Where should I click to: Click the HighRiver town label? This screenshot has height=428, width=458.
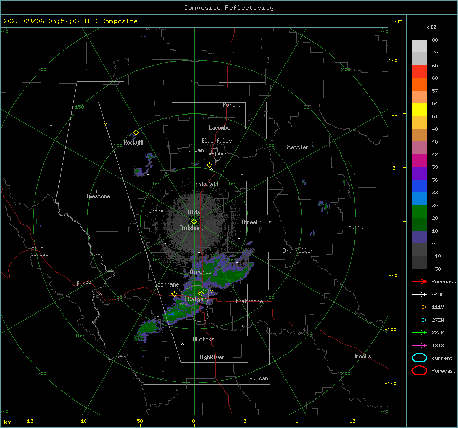click(211, 357)
